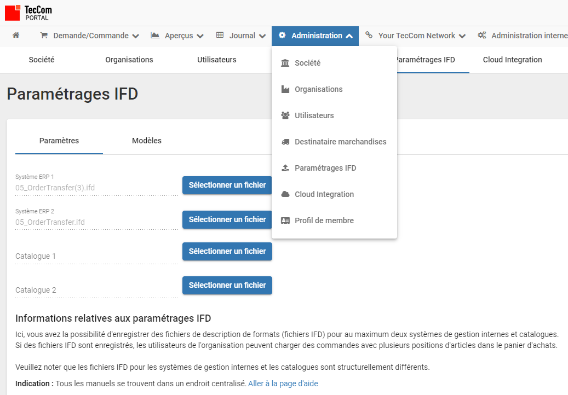Follow the Aller à la page d'aide link

[283, 384]
